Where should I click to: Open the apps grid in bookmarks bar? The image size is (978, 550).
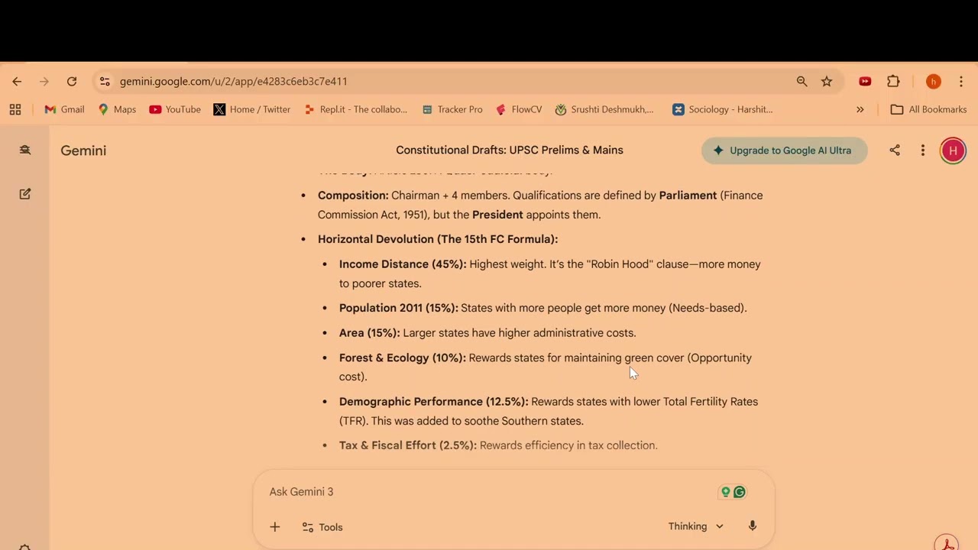15,109
